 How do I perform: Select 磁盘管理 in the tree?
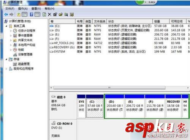(x=24, y=64)
